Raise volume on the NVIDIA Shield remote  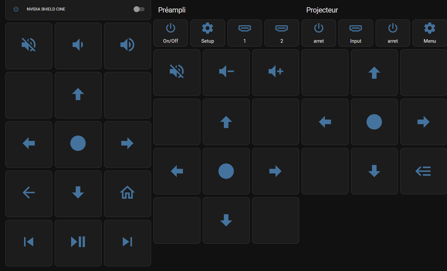click(x=127, y=45)
